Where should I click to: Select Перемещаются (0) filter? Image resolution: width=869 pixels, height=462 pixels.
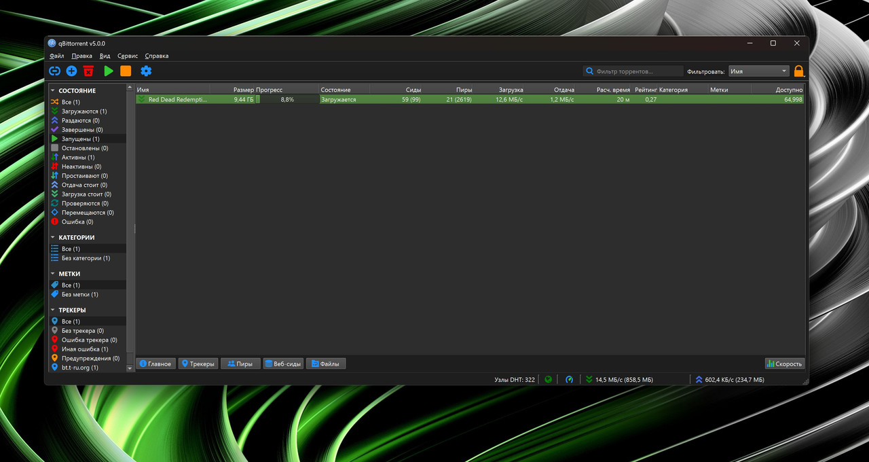(88, 213)
